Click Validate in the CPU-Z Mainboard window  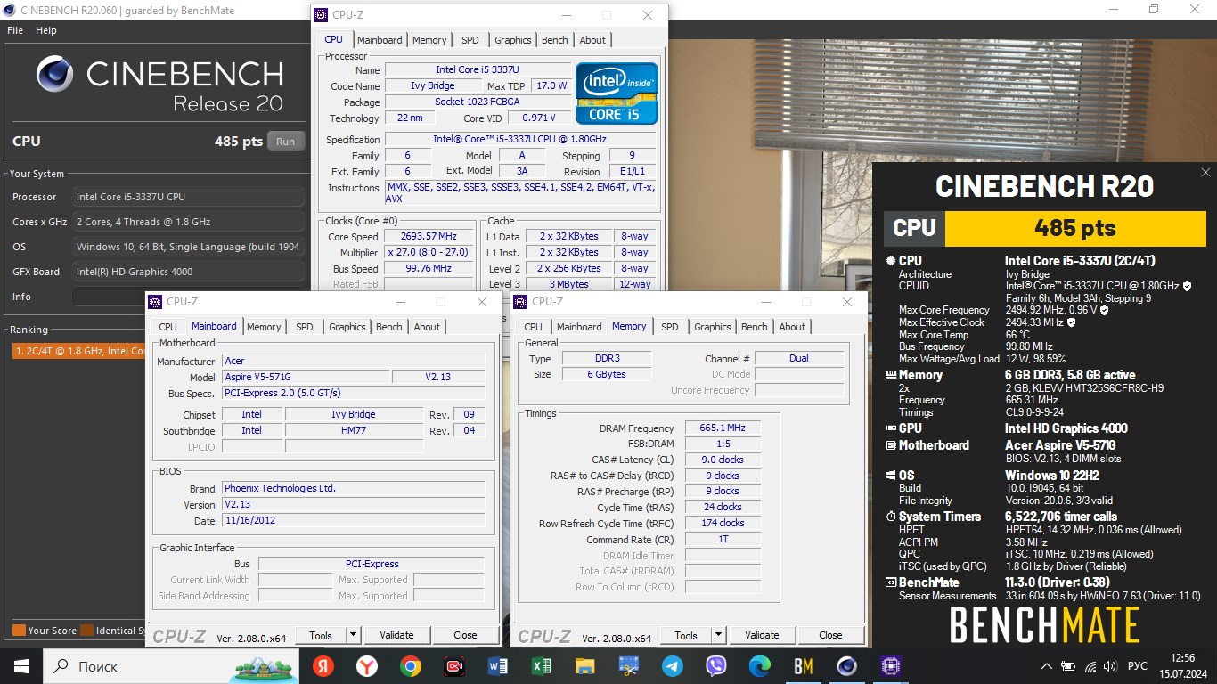[396, 635]
